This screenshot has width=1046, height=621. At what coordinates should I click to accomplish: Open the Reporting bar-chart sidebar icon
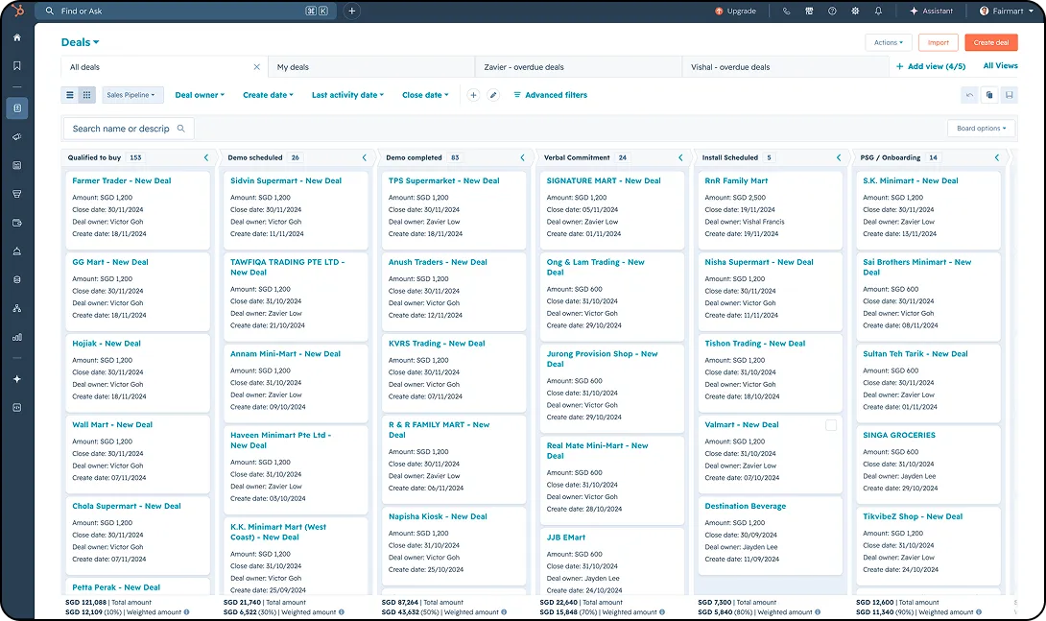pos(17,337)
